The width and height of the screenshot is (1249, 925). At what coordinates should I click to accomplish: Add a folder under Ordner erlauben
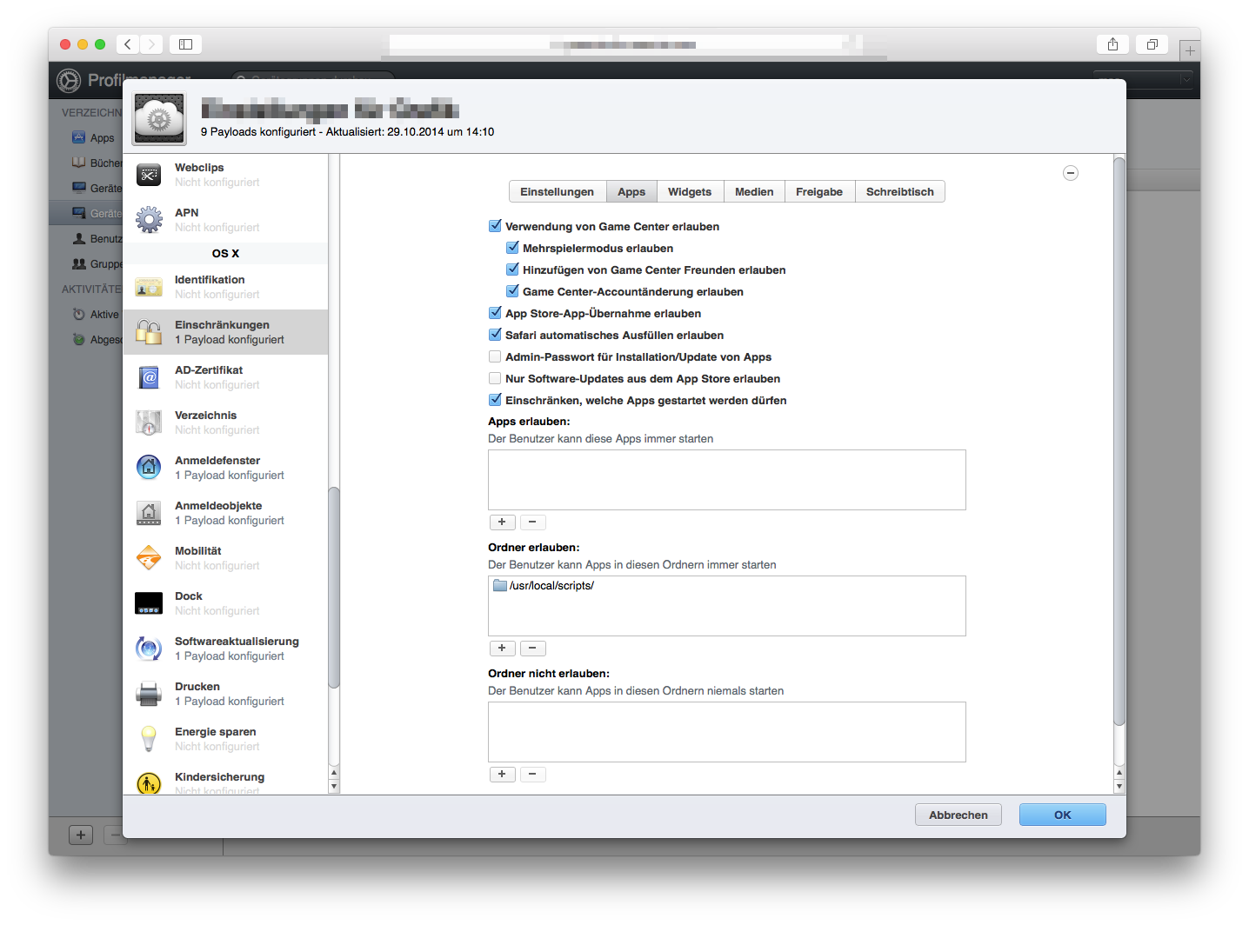pyautogui.click(x=502, y=649)
